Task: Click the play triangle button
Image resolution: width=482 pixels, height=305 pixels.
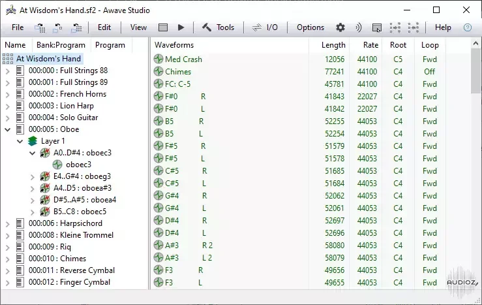Action: 181,27
